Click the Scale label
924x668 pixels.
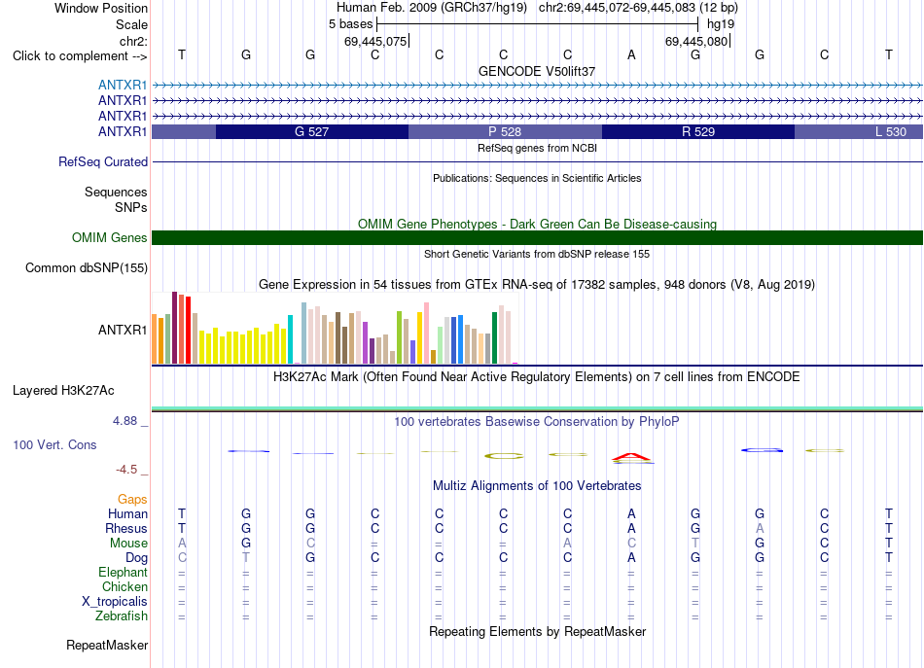(x=131, y=24)
